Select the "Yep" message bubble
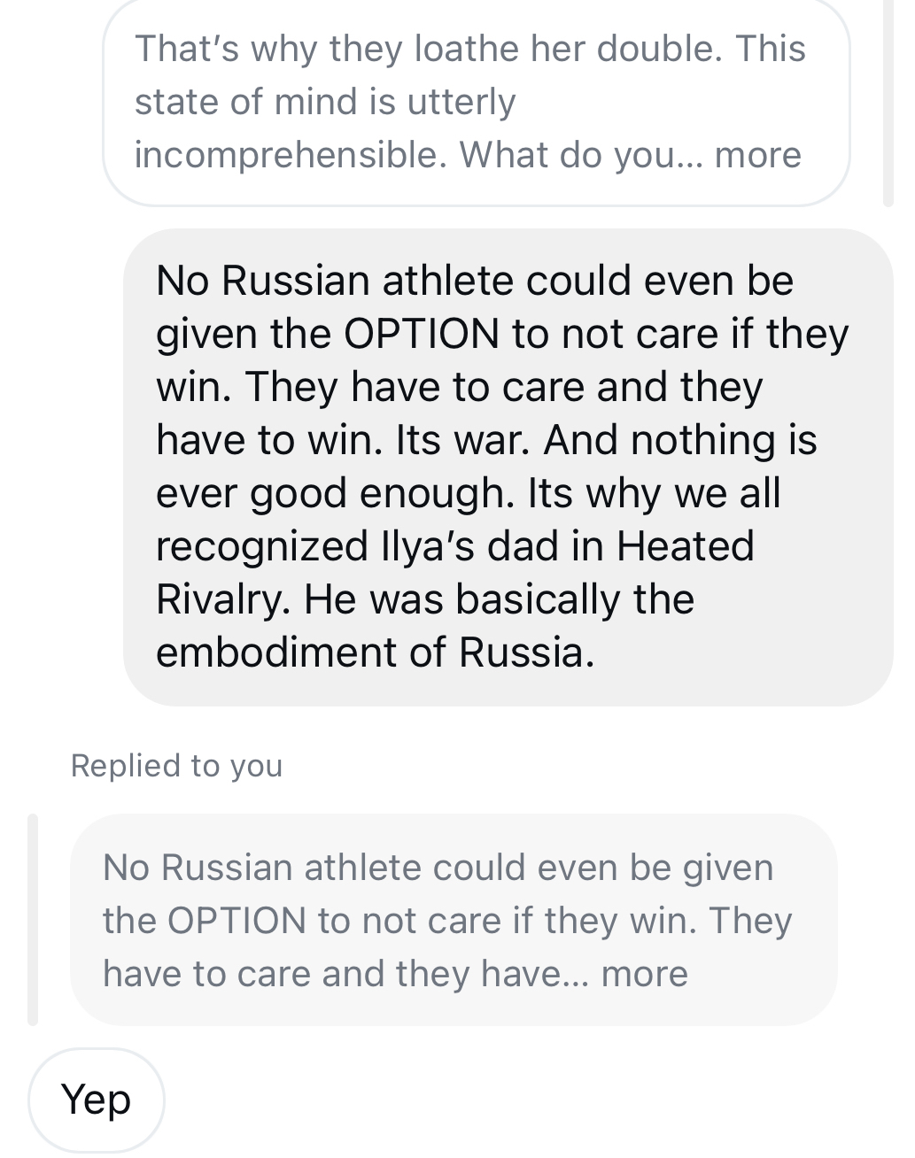This screenshot has height=1158, width=915. (x=96, y=1100)
